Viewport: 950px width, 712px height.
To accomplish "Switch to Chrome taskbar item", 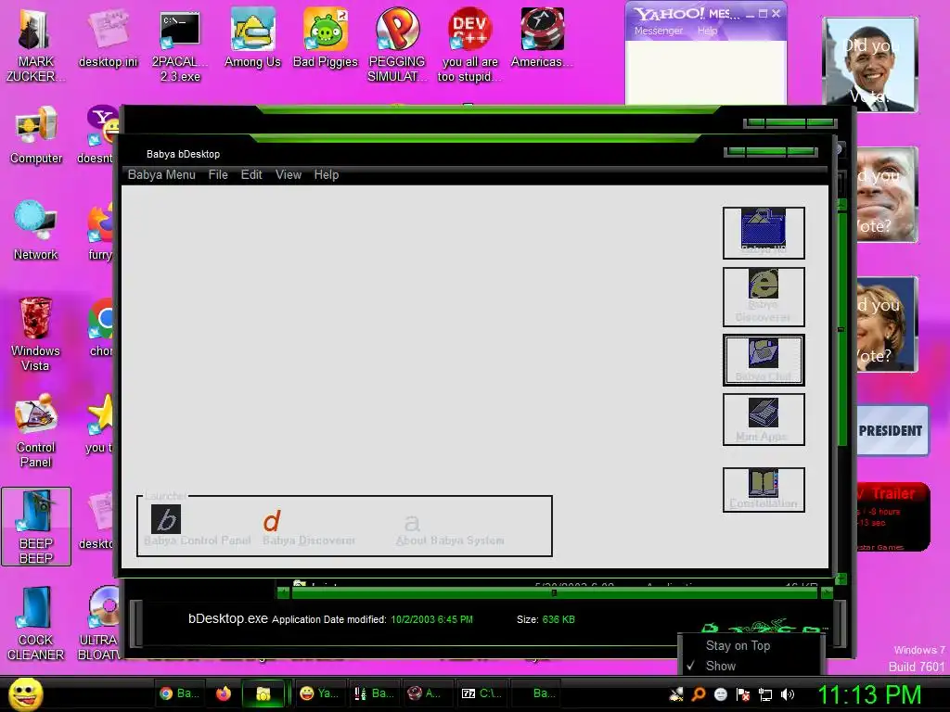I will point(179,693).
